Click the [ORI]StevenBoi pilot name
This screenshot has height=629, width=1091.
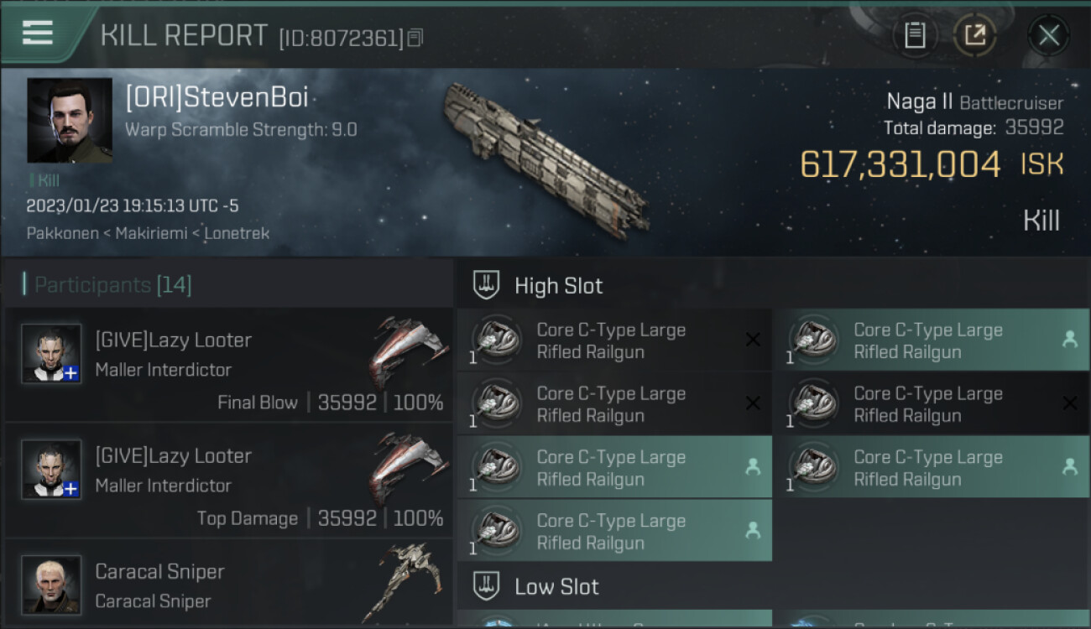pos(217,98)
